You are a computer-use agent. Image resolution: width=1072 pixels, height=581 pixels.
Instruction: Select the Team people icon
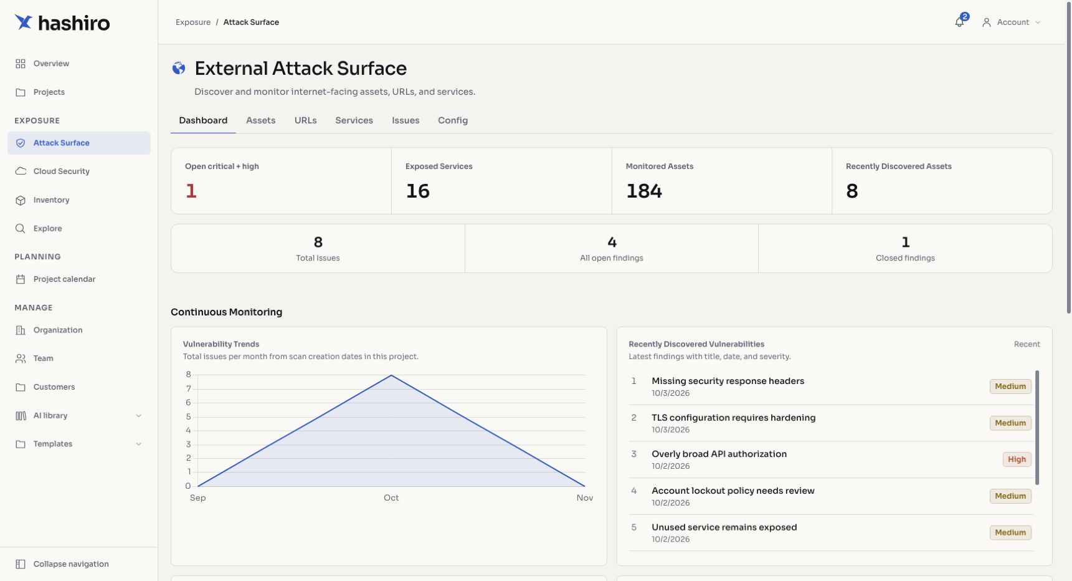pos(21,358)
